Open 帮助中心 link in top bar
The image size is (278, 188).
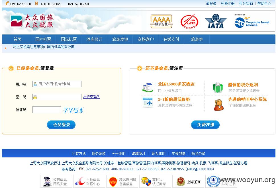pos(264,3)
